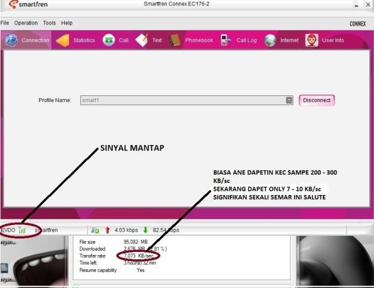Image resolution: width=374 pixels, height=288 pixels.
Task: Click the smartfren operator name in status bar
Action: coord(46,230)
